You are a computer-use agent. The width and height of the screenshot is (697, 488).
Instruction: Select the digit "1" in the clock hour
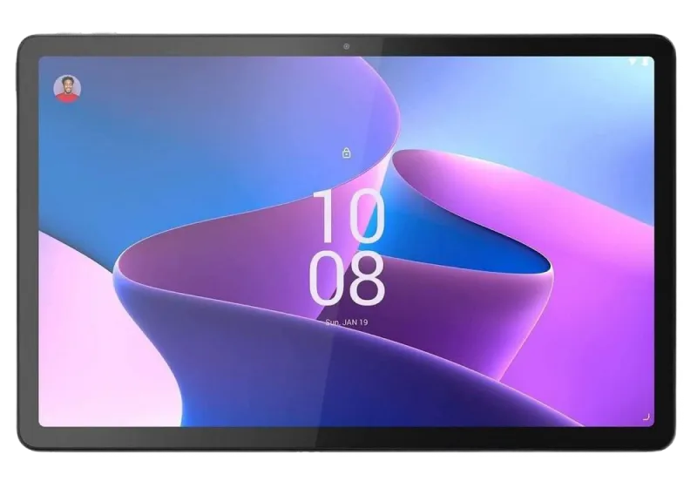325,217
